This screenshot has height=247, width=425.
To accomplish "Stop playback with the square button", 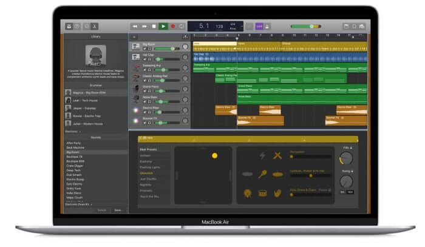I will tap(154, 26).
